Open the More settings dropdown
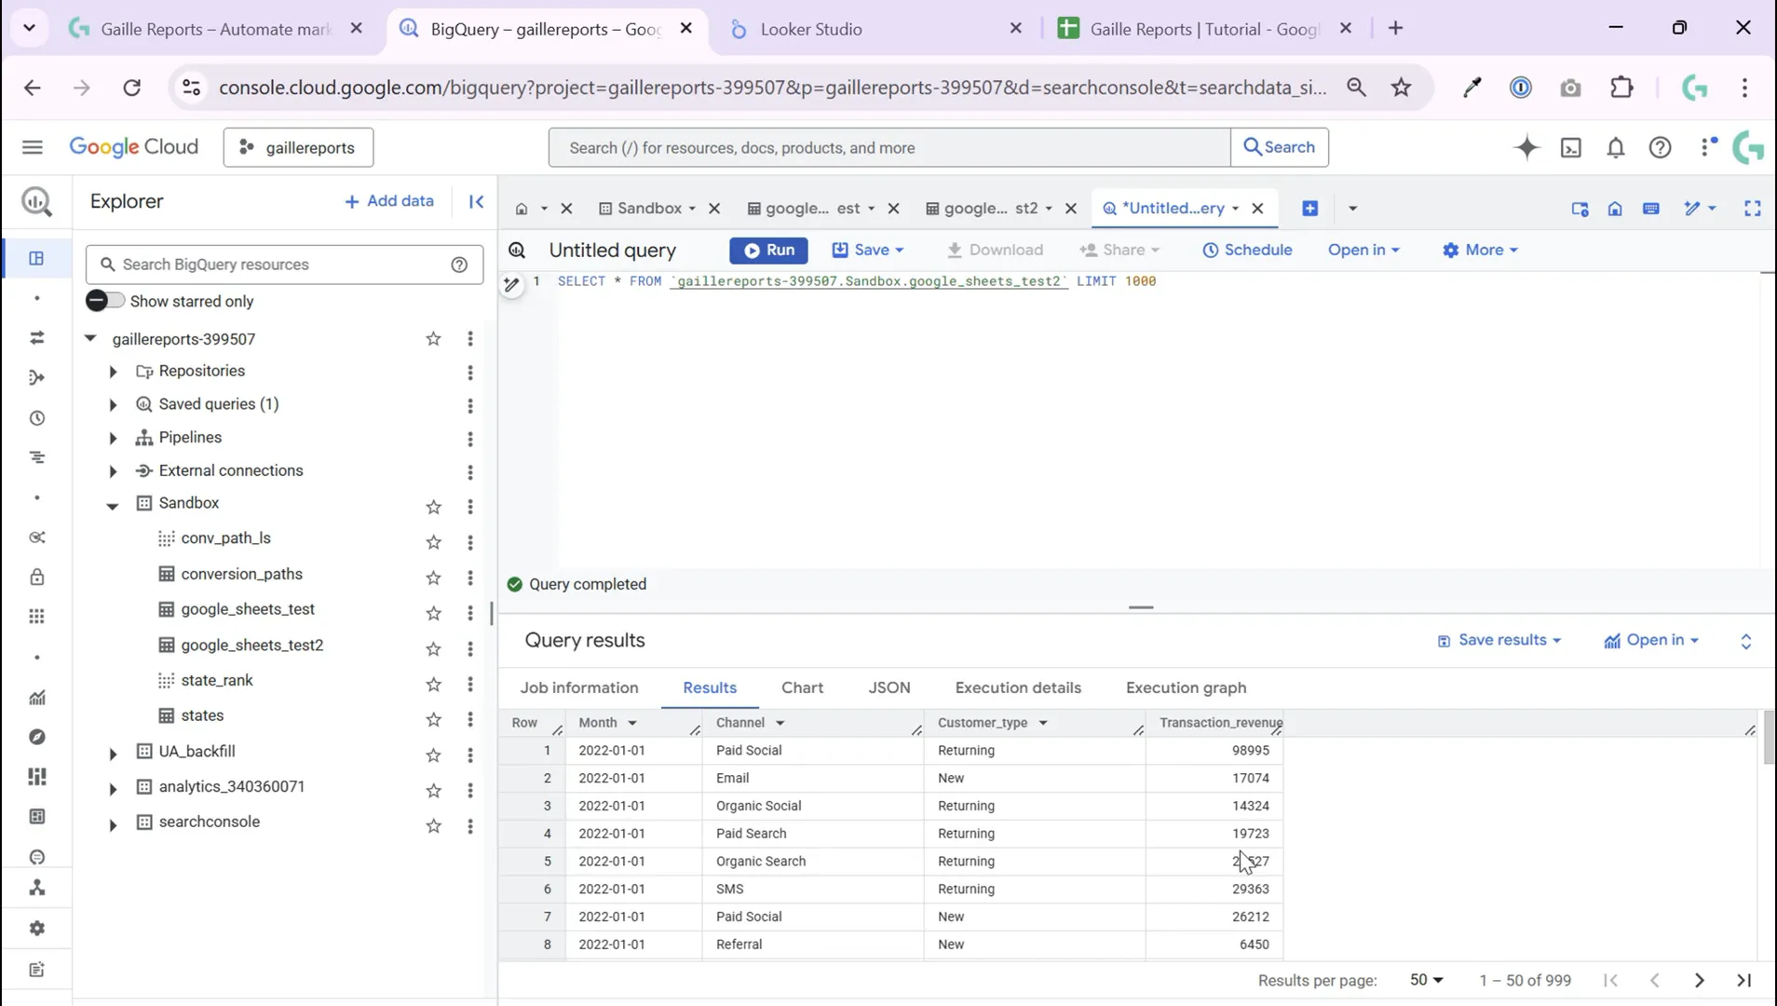The height and width of the screenshot is (1006, 1777). pyautogui.click(x=1480, y=250)
